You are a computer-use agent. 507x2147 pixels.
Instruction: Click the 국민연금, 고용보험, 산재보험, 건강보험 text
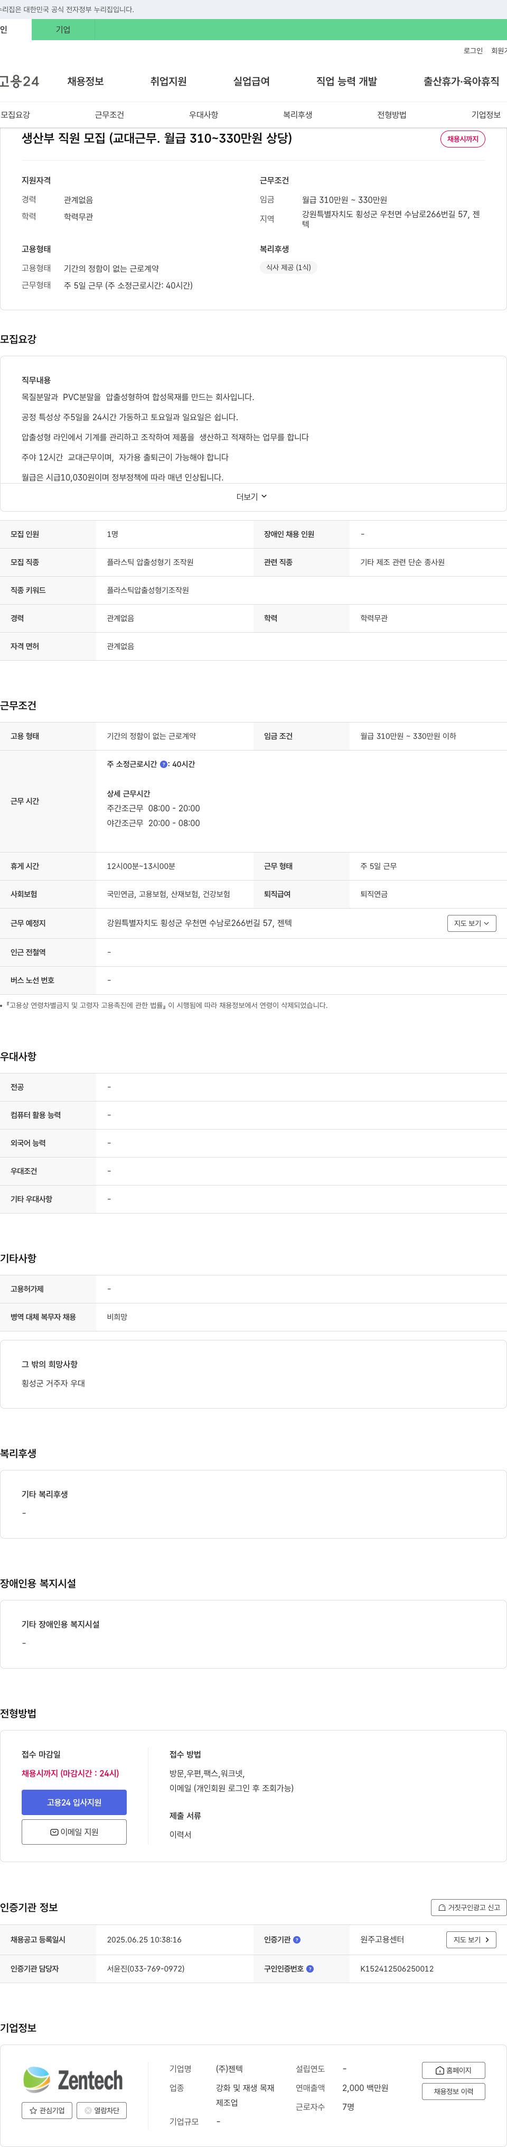168,894
